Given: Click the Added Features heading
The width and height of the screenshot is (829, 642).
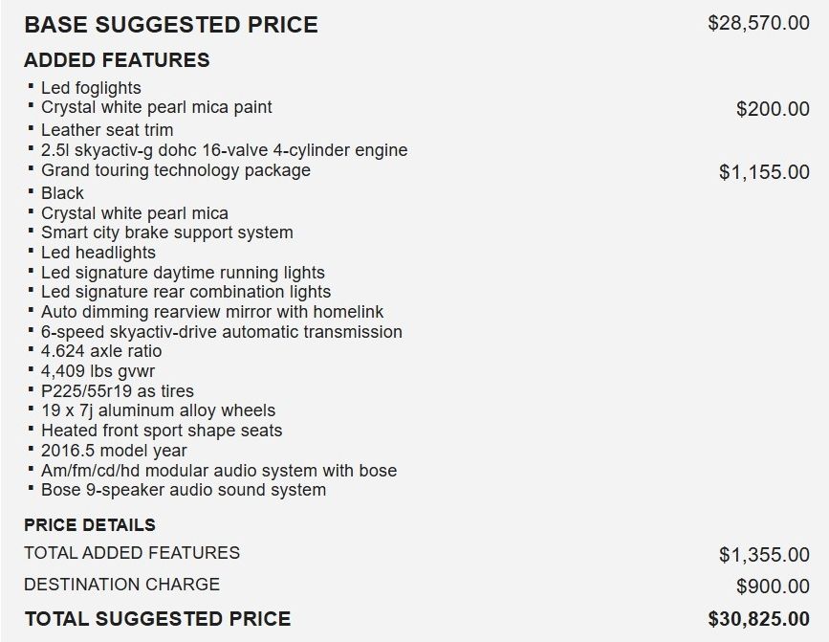Looking at the screenshot, I should (x=117, y=60).
